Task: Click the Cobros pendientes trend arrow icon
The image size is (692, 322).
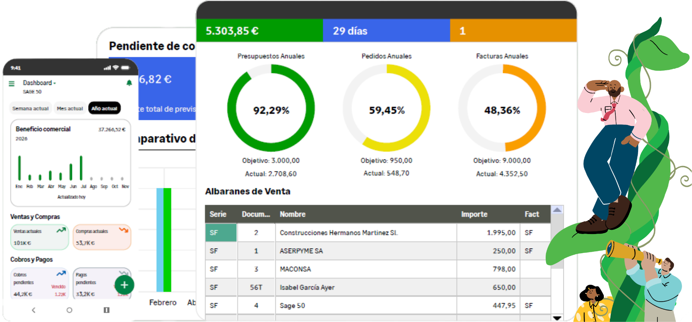Action: click(x=61, y=274)
